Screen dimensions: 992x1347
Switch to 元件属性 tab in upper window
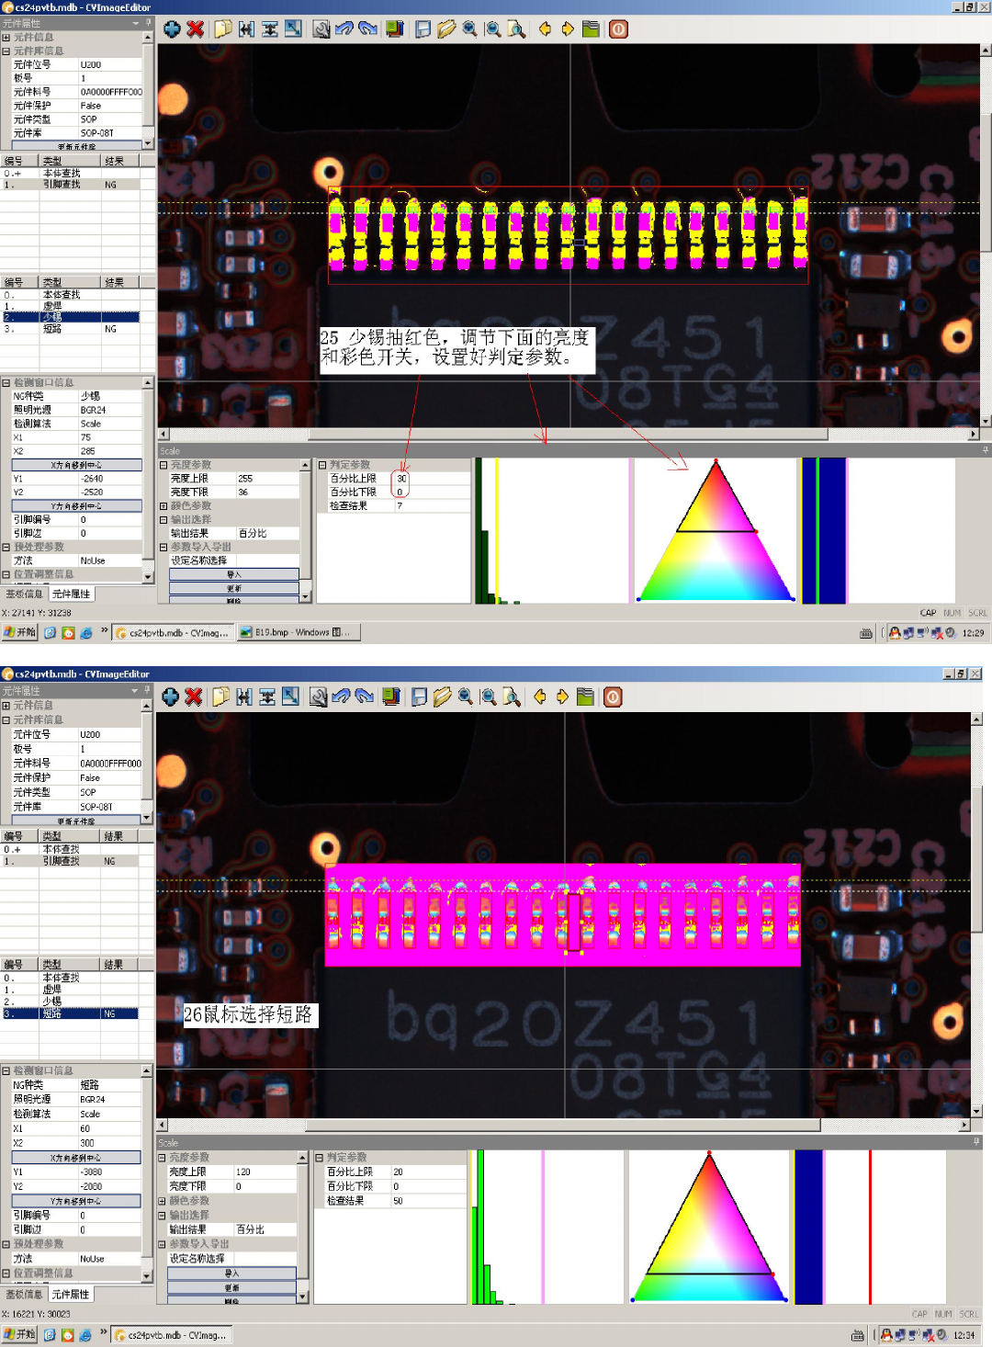pyautogui.click(x=72, y=594)
